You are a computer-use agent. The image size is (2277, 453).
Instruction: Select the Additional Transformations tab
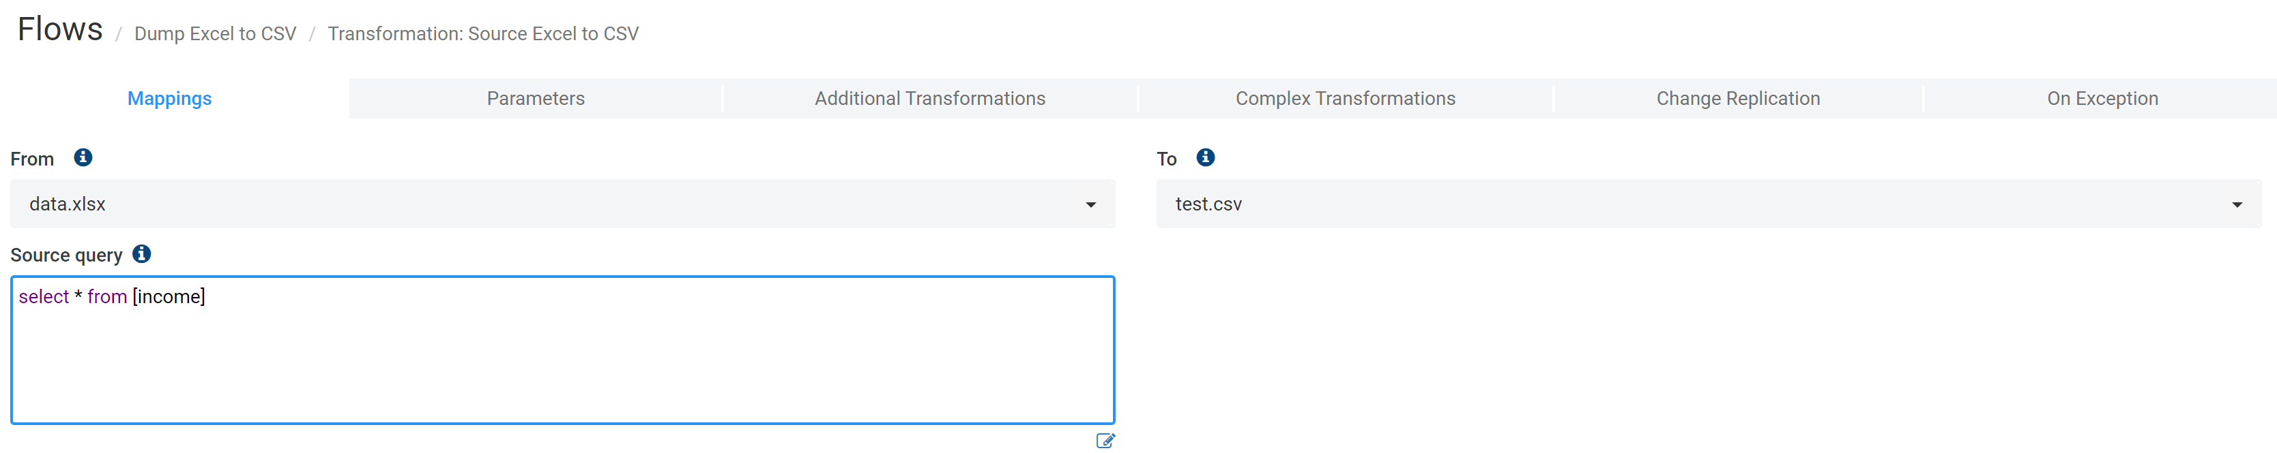point(930,98)
